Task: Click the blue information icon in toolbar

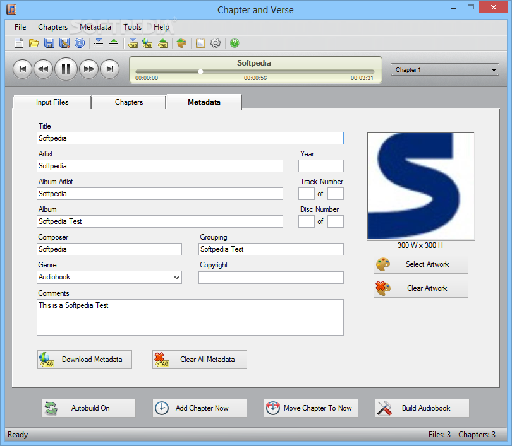Action: click(x=80, y=43)
